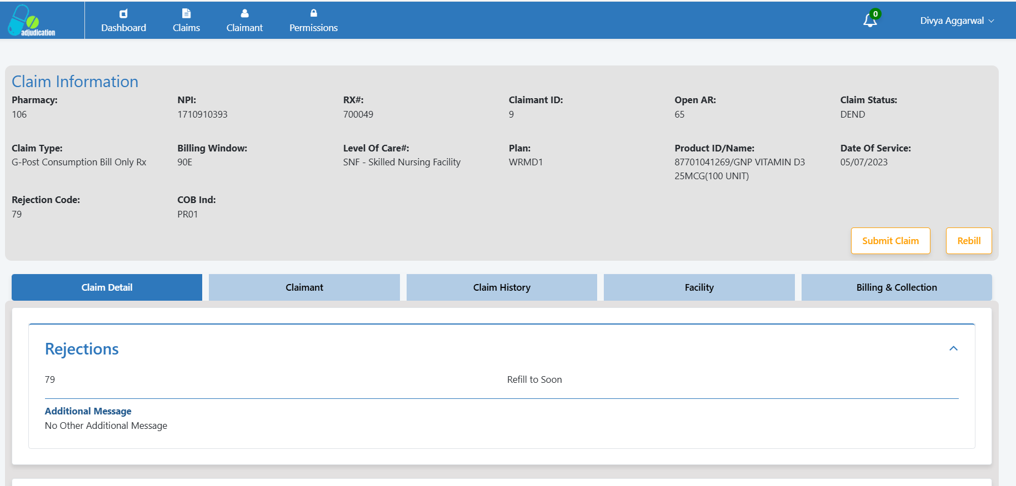Open the Claim History tab
The height and width of the screenshot is (486, 1016).
click(x=502, y=287)
